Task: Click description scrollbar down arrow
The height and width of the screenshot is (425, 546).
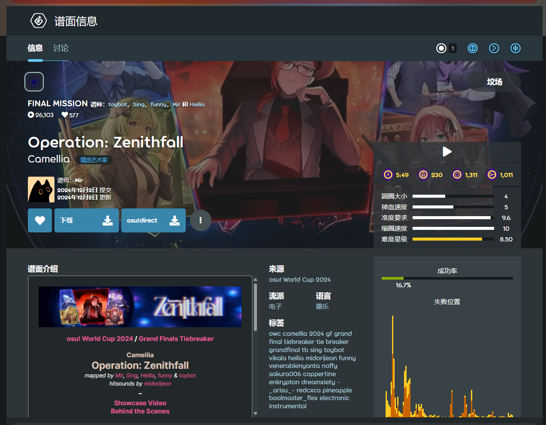Action: click(255, 414)
